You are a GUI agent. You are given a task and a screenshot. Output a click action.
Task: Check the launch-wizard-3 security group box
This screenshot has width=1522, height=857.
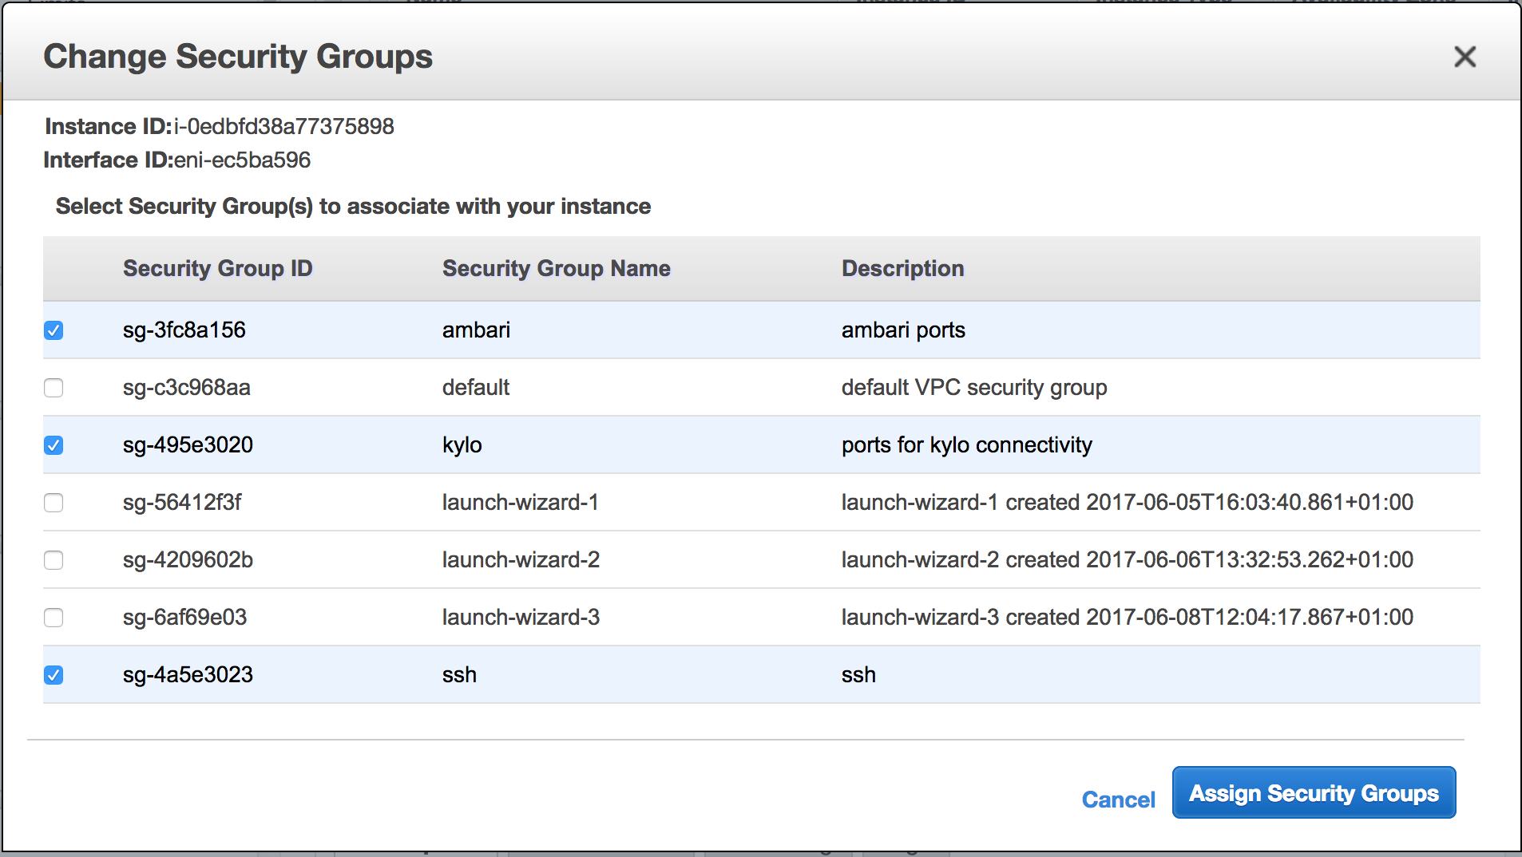click(x=54, y=618)
